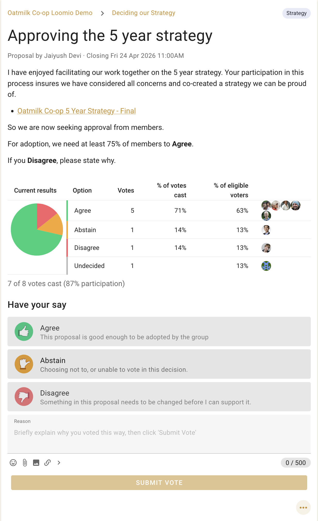Open Deciding our Strategy breadcrumb
This screenshot has width=318, height=521.
144,13
